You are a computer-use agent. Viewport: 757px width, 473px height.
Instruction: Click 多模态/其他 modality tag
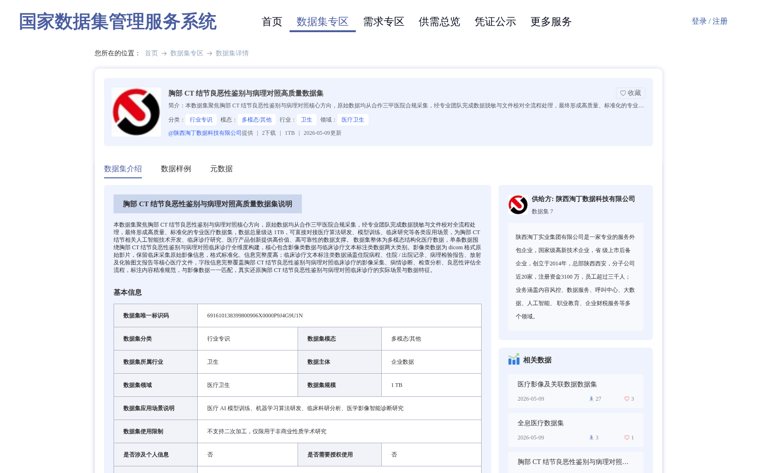(x=257, y=120)
